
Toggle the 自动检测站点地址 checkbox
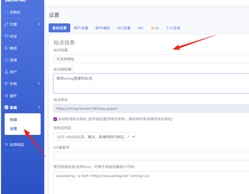tap(55, 119)
